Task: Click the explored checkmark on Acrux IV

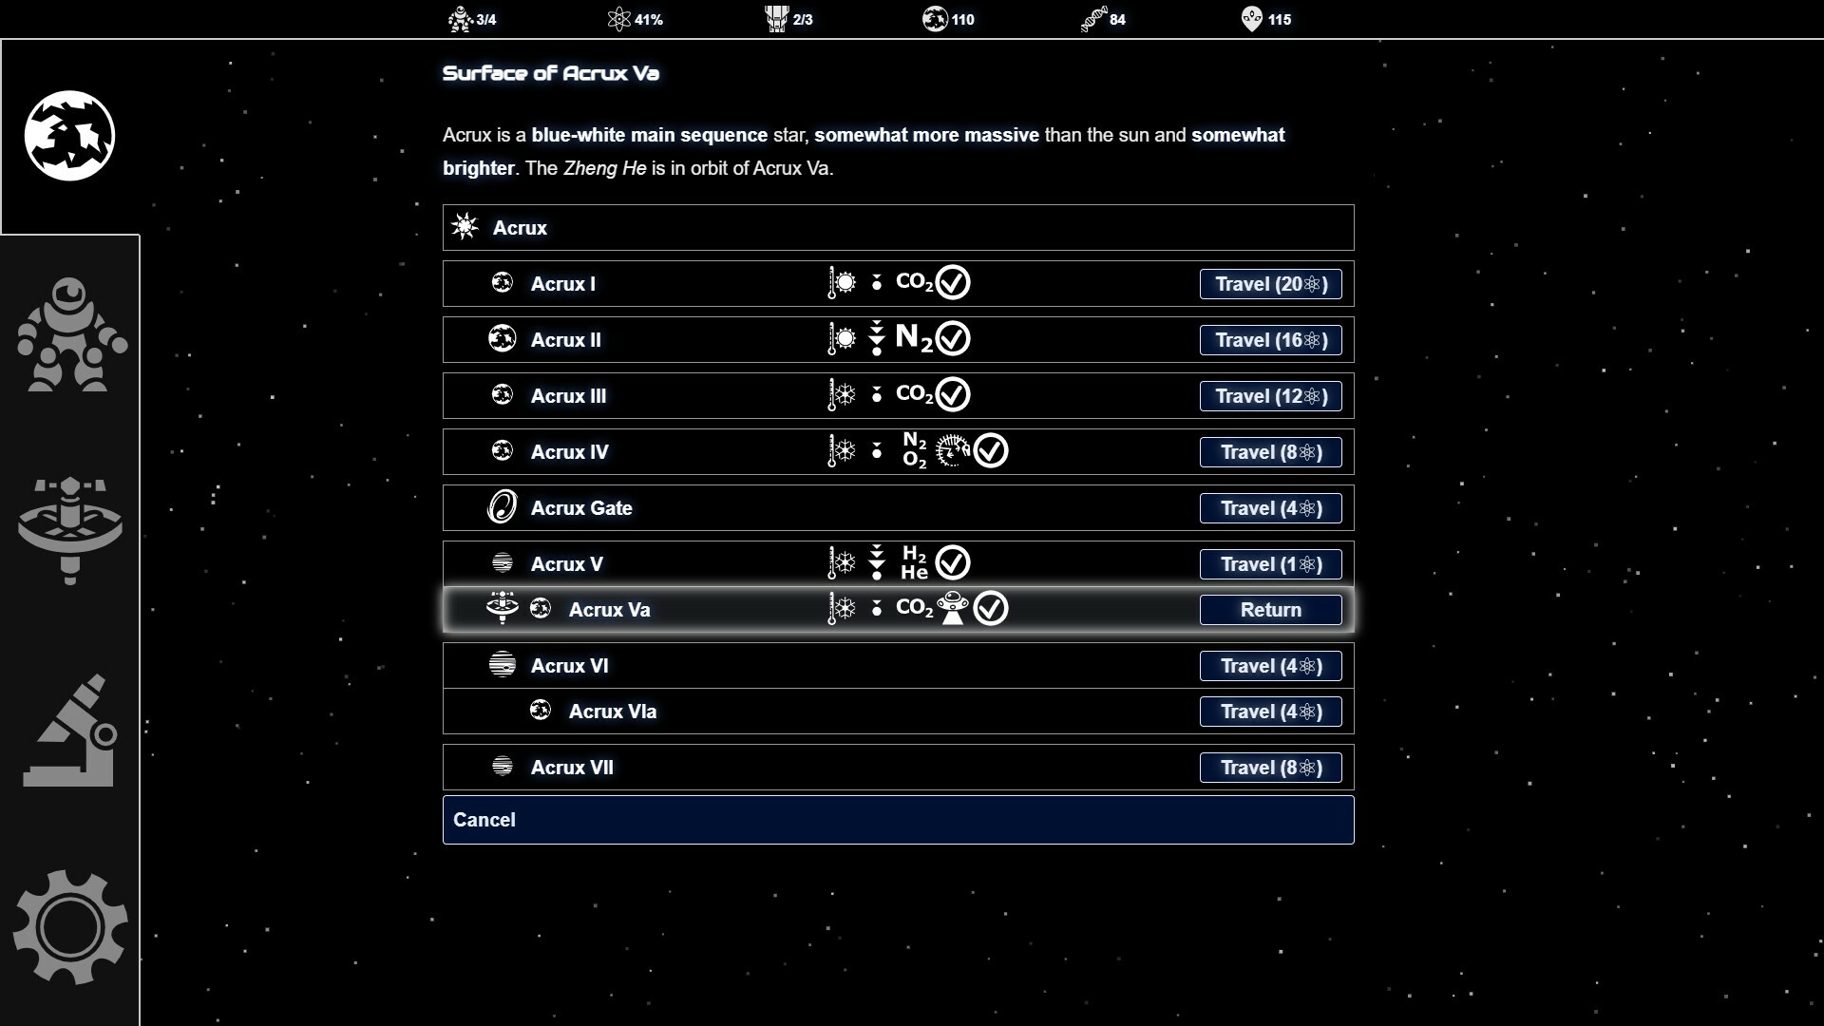Action: tap(991, 451)
